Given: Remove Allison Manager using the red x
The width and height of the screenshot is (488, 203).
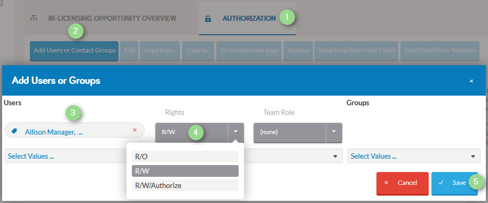Looking at the screenshot, I should 135,130.
